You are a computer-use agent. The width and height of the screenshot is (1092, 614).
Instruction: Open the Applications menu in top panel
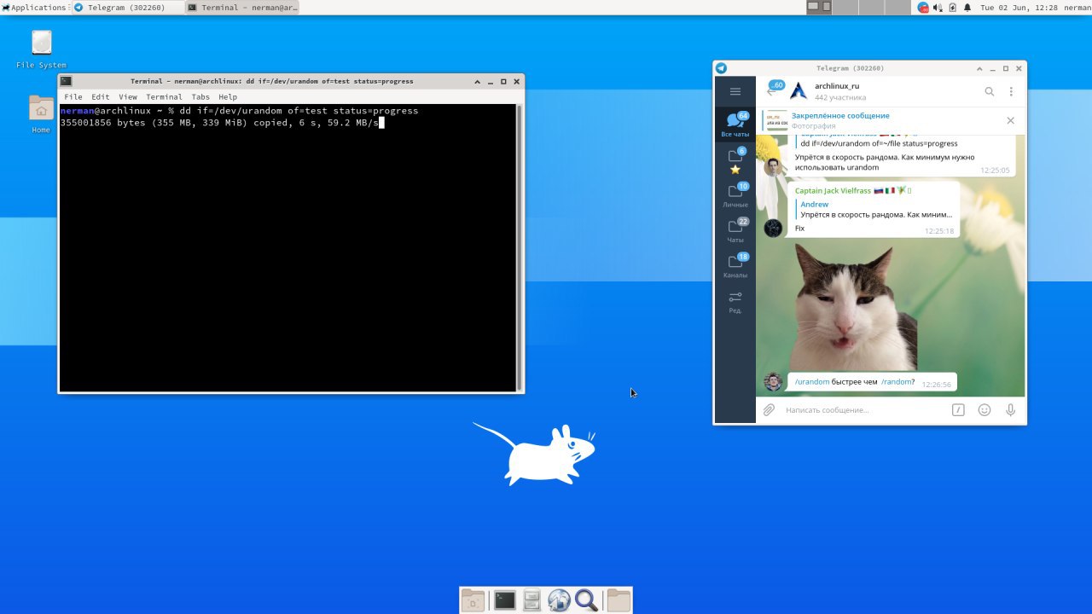(x=34, y=7)
